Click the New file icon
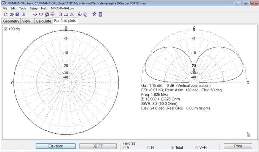The height and width of the screenshot is (152, 259). [6, 15]
